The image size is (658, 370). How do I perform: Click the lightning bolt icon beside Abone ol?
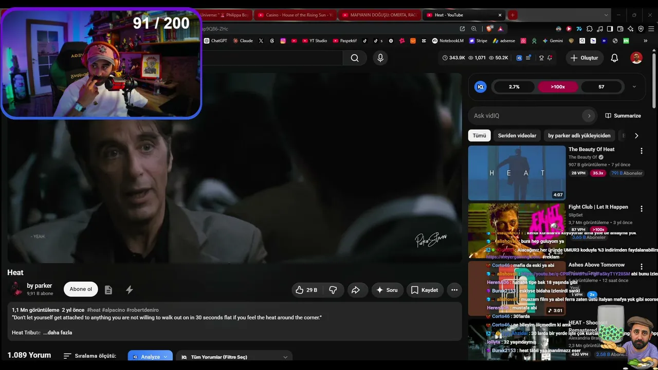[x=130, y=290]
